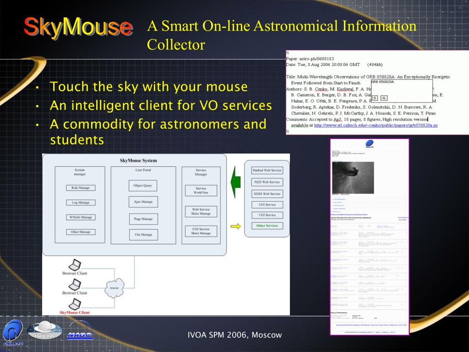
Task: Click 'Touch the sky with your mouse' bullet
Action: click(x=149, y=87)
